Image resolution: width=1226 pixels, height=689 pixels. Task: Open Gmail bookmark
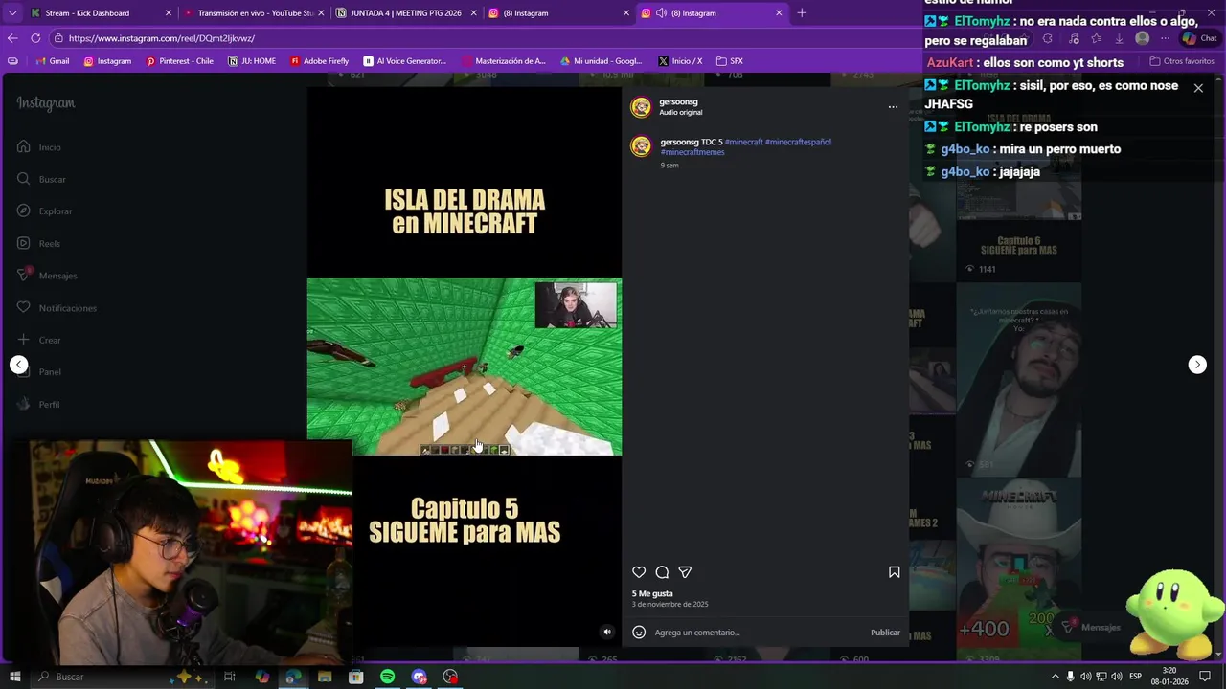tap(53, 61)
